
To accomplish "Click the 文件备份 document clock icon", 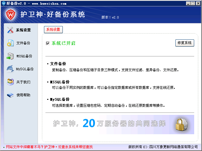I will tap(10, 43).
